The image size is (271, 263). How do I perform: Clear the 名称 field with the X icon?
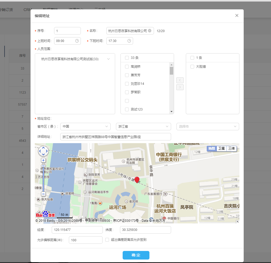(150, 31)
